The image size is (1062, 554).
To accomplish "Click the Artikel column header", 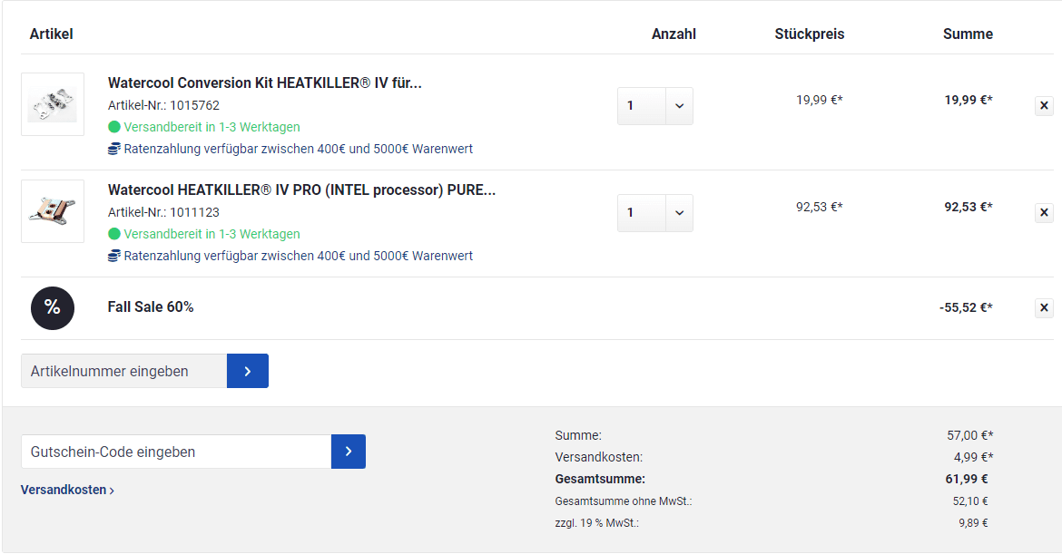I will (x=52, y=34).
